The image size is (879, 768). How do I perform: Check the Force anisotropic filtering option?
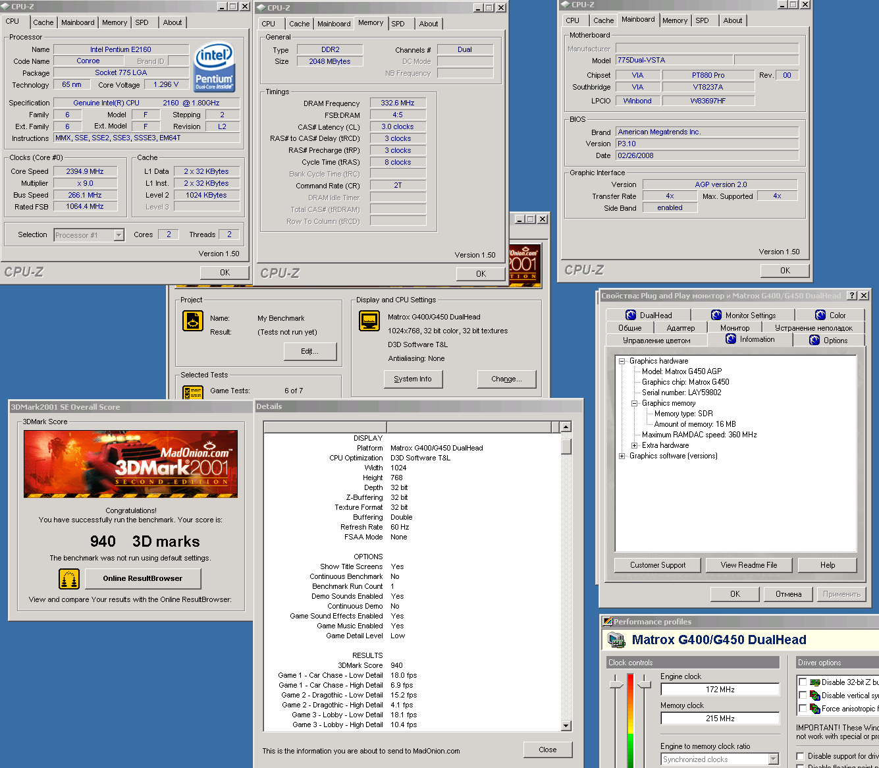(802, 709)
